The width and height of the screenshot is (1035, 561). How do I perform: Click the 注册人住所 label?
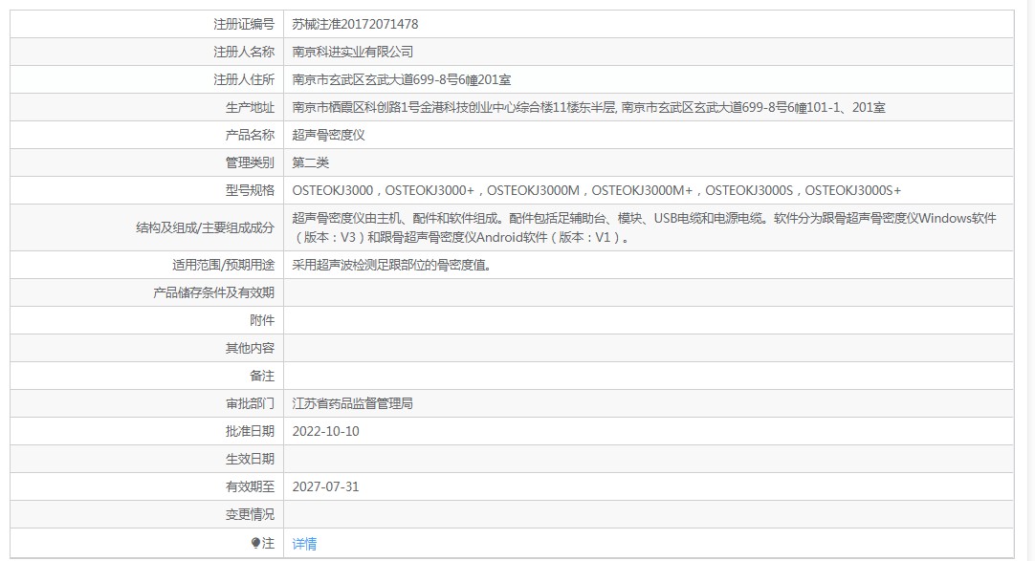pyautogui.click(x=244, y=79)
